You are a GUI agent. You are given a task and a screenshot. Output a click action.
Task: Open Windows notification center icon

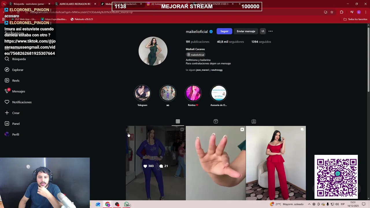click(364, 204)
